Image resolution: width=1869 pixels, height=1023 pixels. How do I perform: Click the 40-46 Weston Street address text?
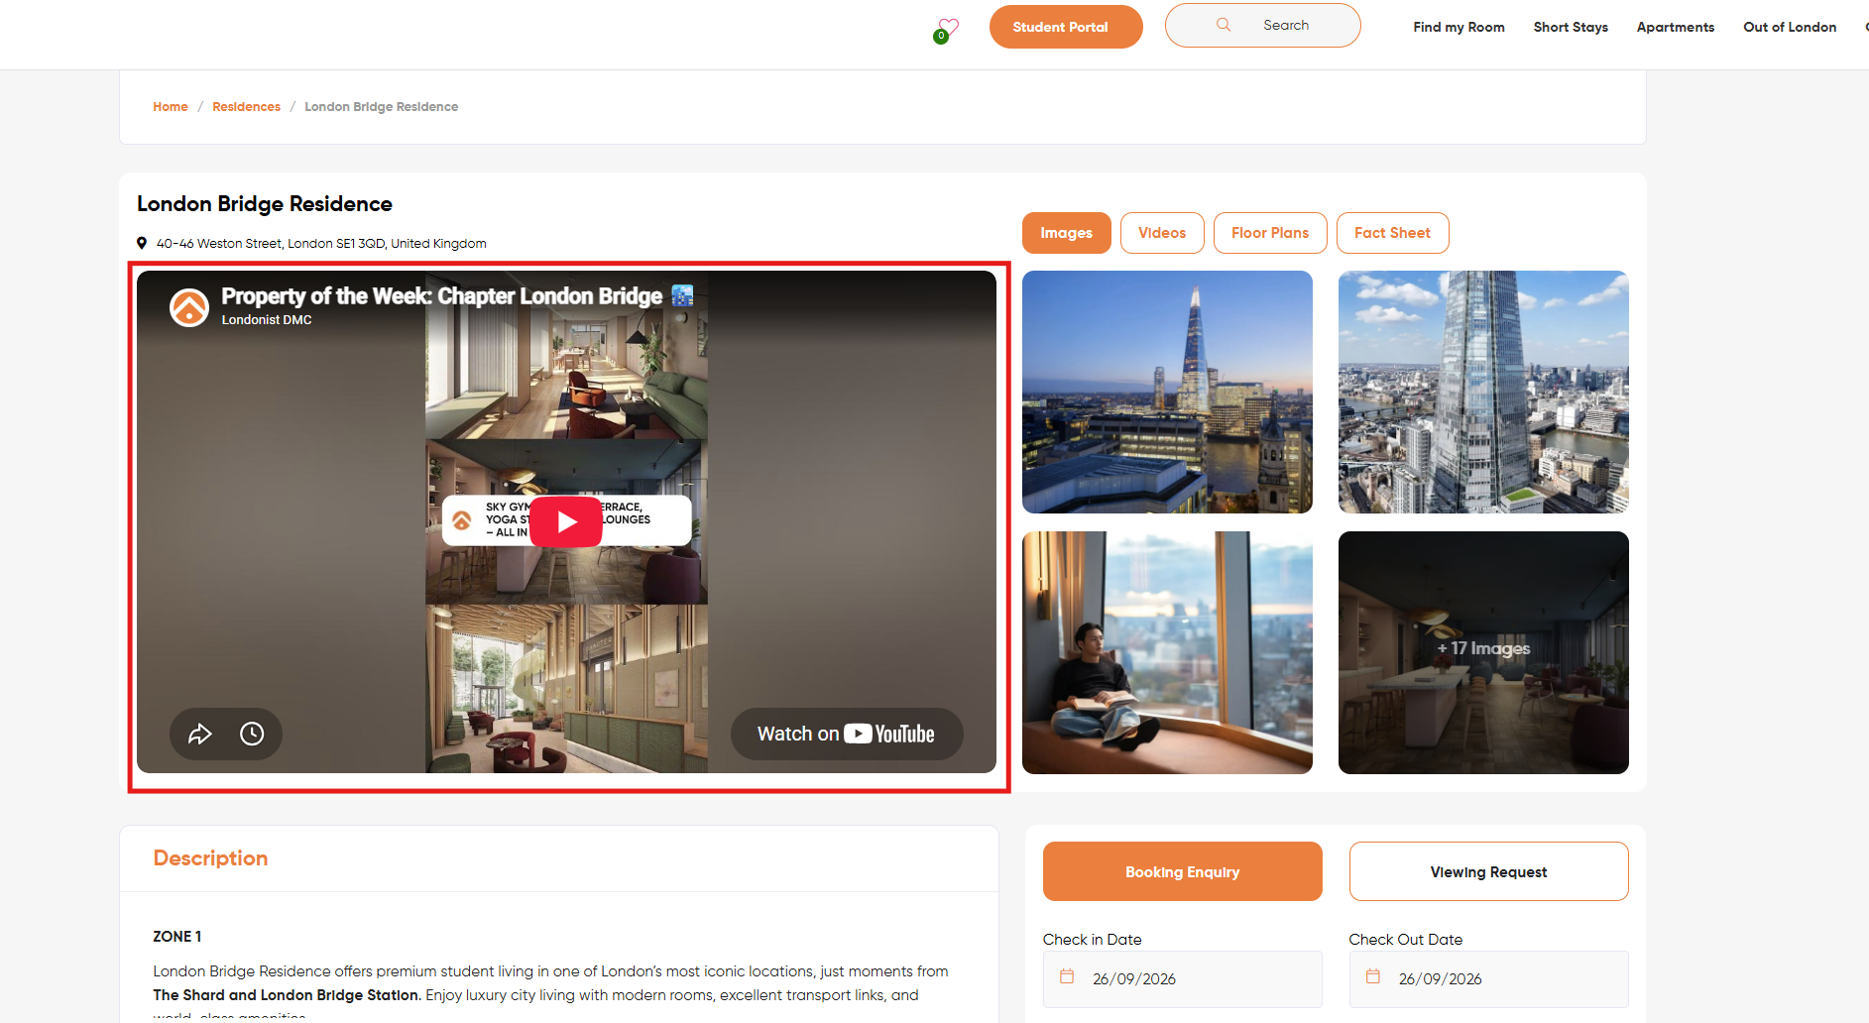[321, 244]
